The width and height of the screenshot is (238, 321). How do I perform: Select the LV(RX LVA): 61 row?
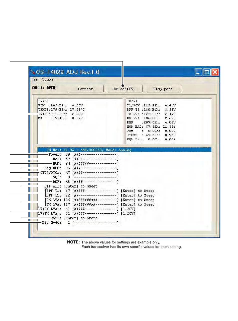coord(87,209)
